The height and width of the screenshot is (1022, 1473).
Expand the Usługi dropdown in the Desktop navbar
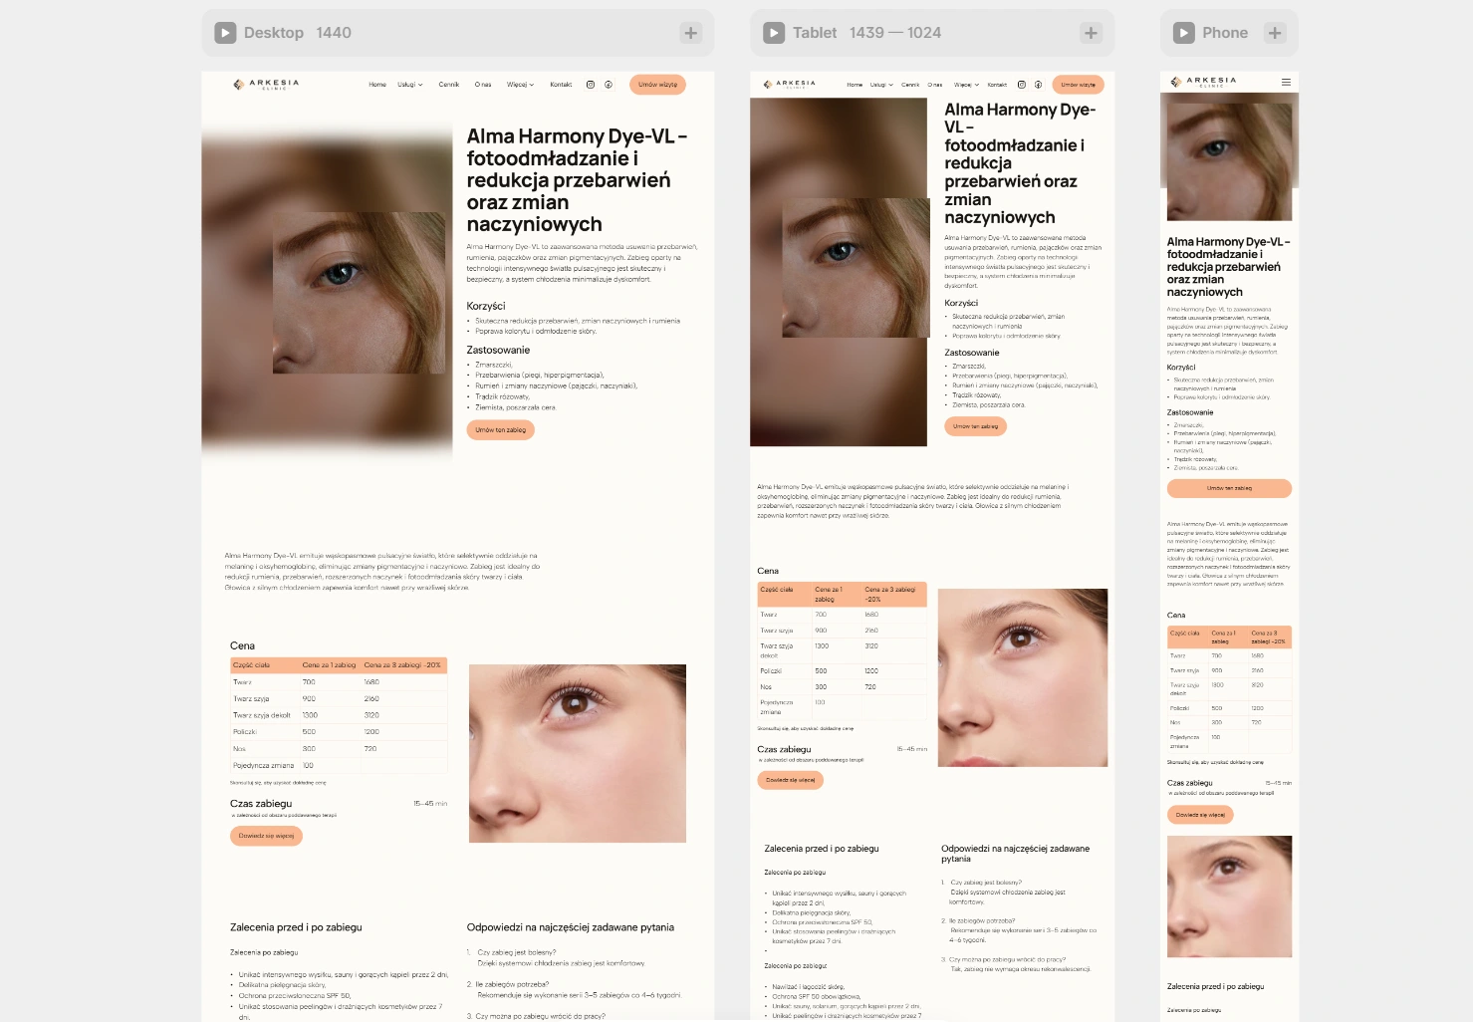click(x=410, y=85)
